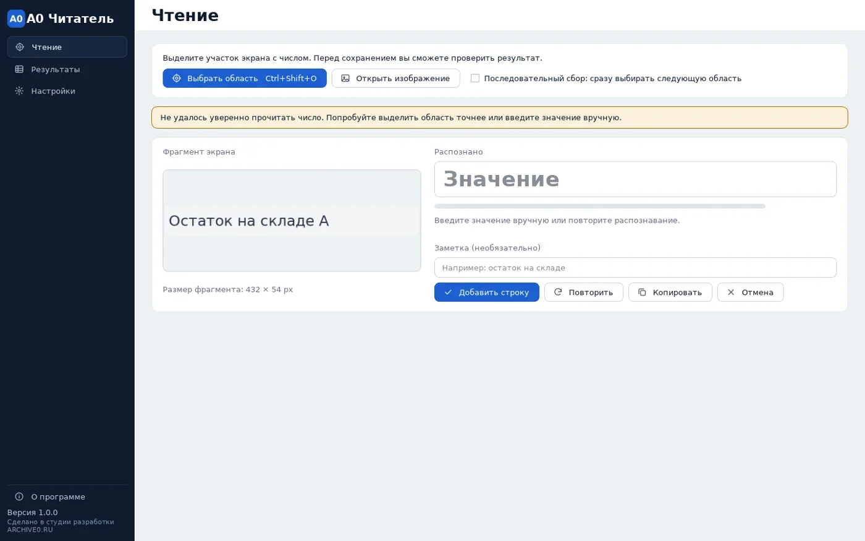
Task: Click the captured screen fragment preview
Action: [292, 221]
